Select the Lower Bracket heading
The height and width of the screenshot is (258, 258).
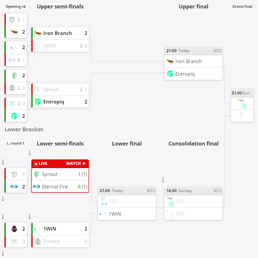point(24,129)
